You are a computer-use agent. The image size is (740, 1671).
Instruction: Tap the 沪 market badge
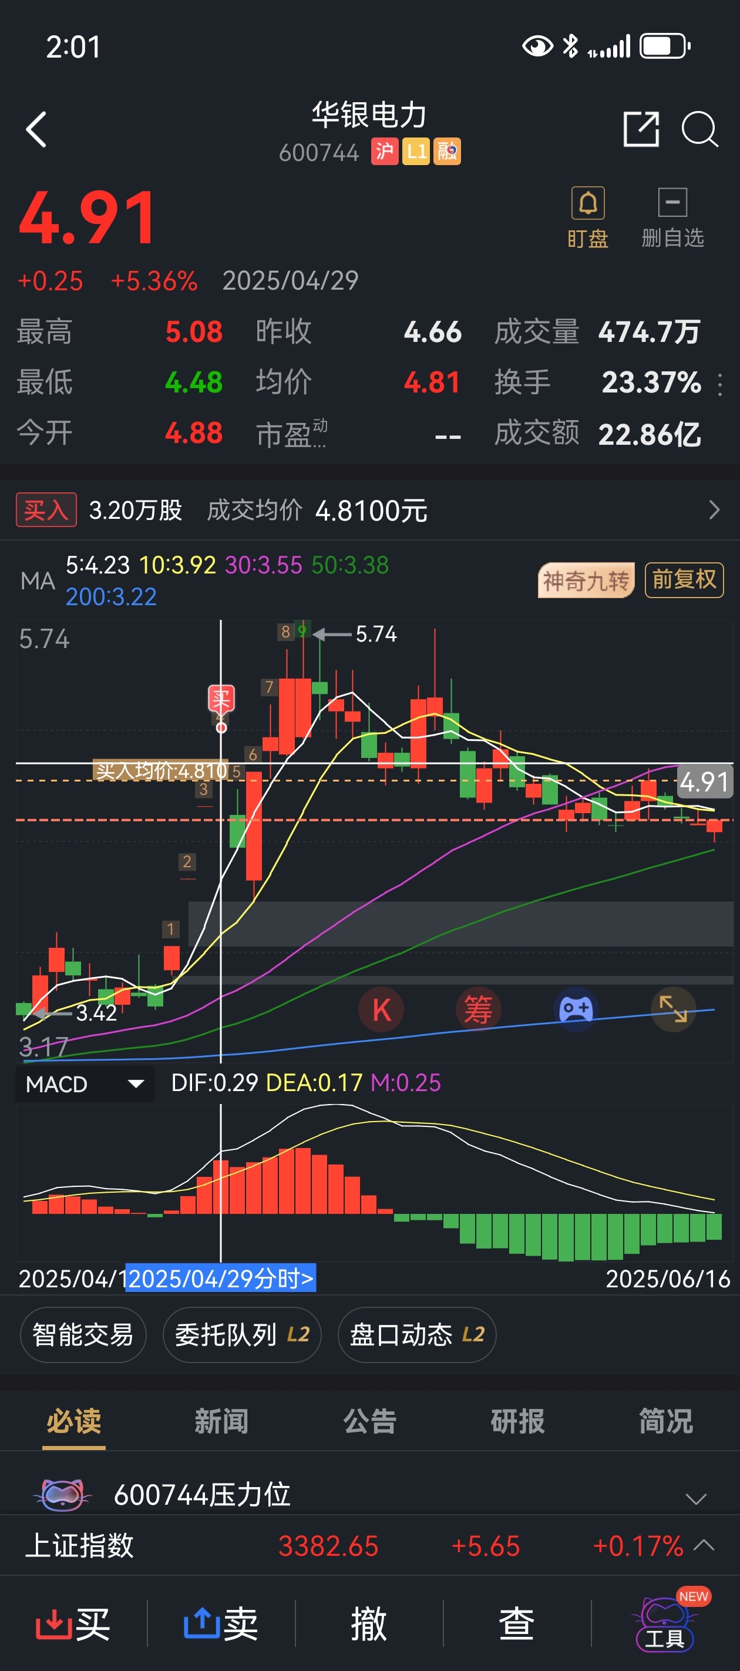[x=385, y=152]
